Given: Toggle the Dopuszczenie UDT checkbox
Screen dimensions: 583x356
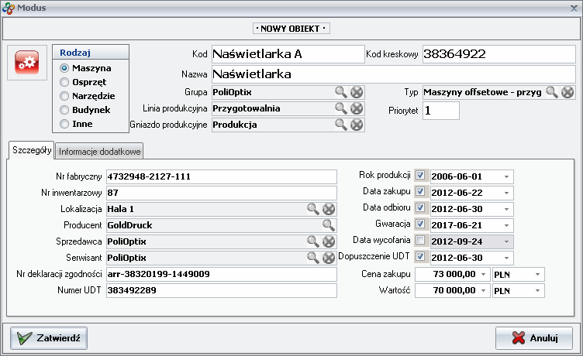Looking at the screenshot, I should 420,256.
